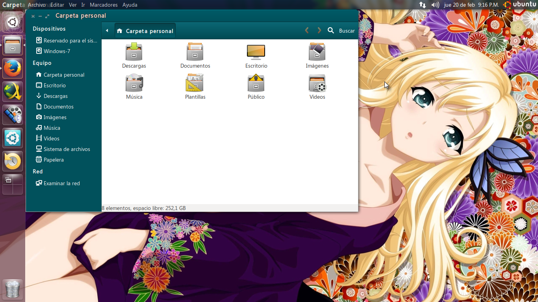538x302 pixels.
Task: Select Descargas in the sidebar
Action: point(52,96)
